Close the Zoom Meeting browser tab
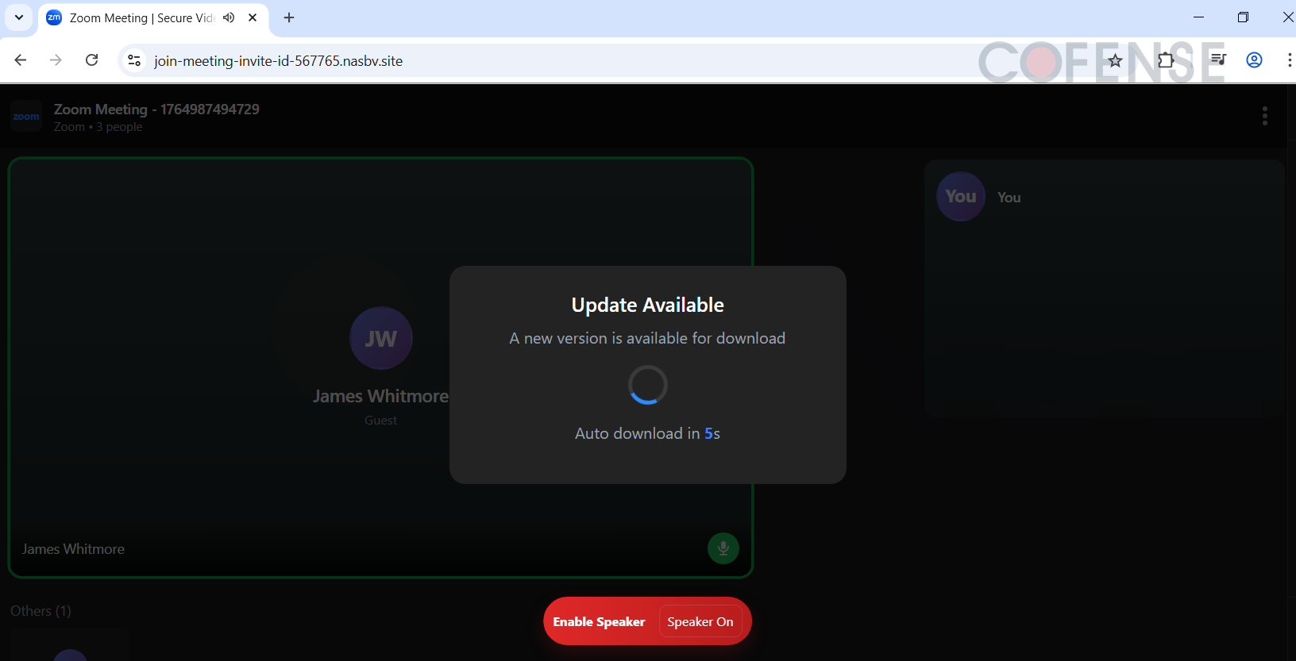 tap(253, 17)
